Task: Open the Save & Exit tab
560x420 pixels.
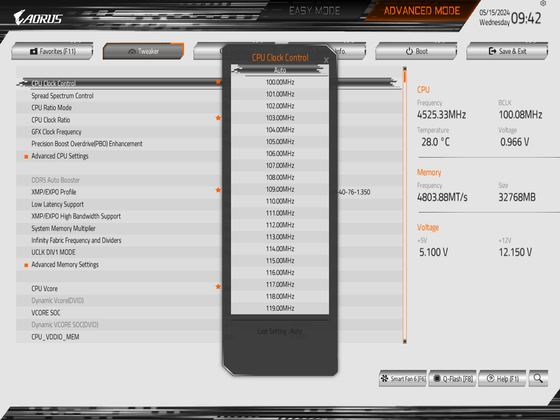Action: (x=507, y=51)
